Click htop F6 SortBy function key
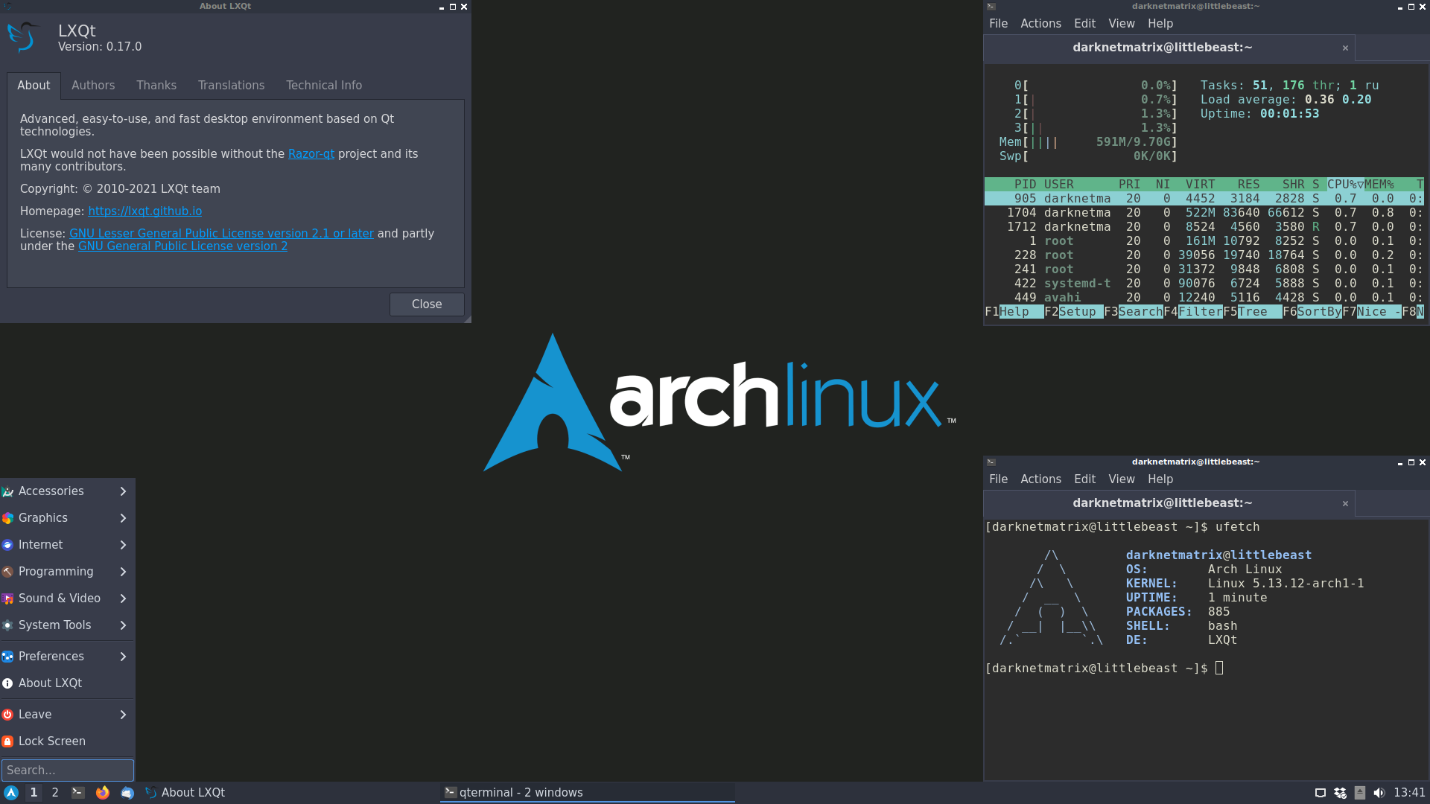1430x804 pixels. tap(1312, 312)
